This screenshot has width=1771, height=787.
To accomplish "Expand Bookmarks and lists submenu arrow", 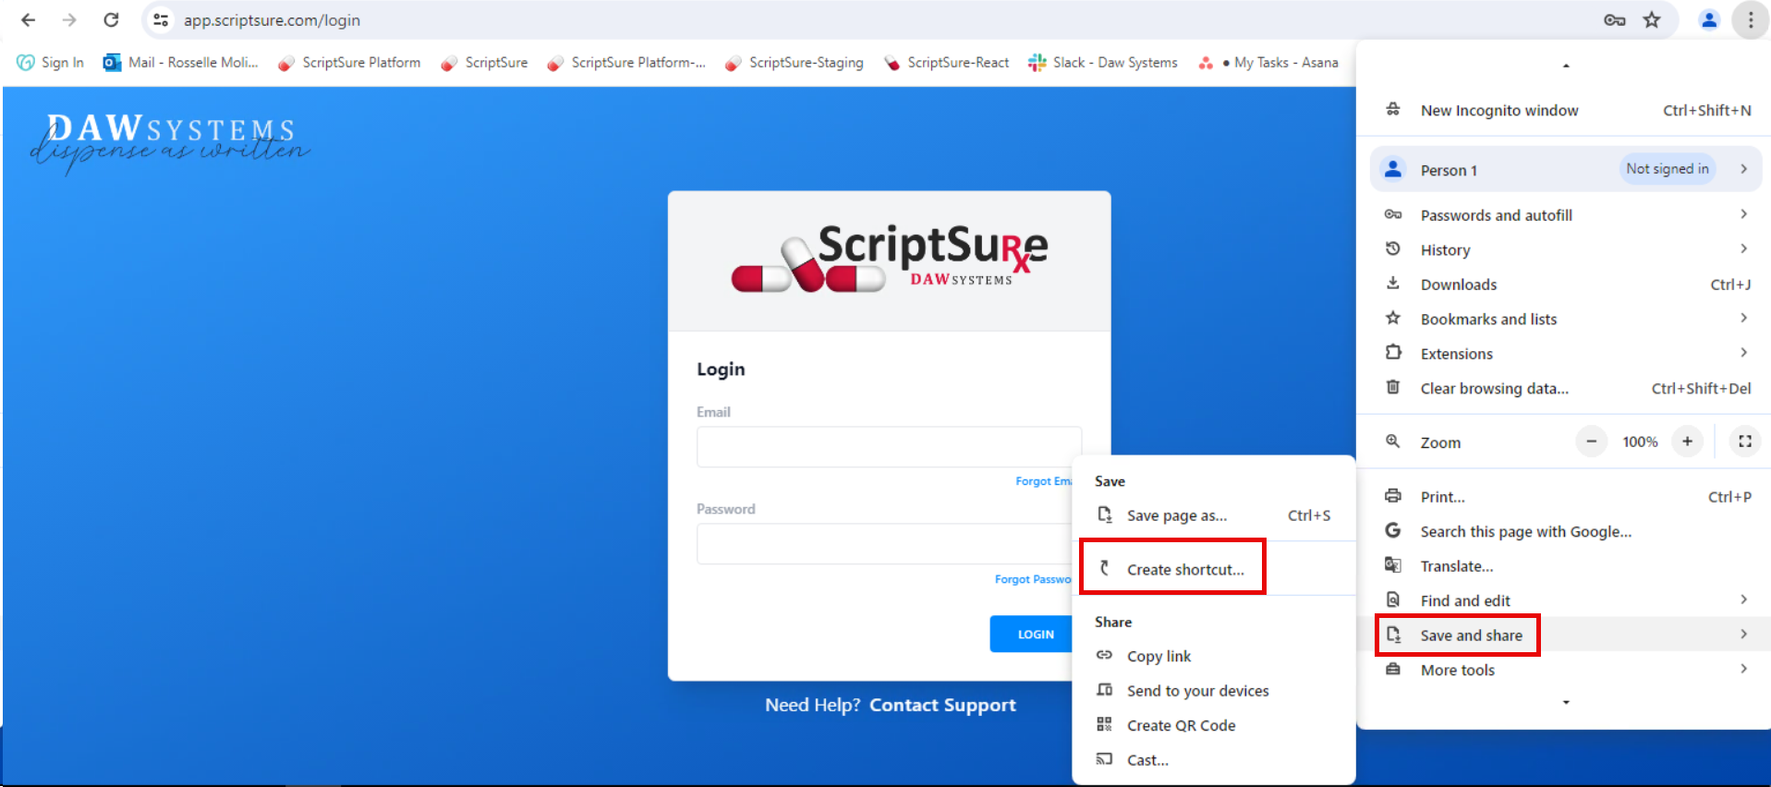I will 1743,318.
